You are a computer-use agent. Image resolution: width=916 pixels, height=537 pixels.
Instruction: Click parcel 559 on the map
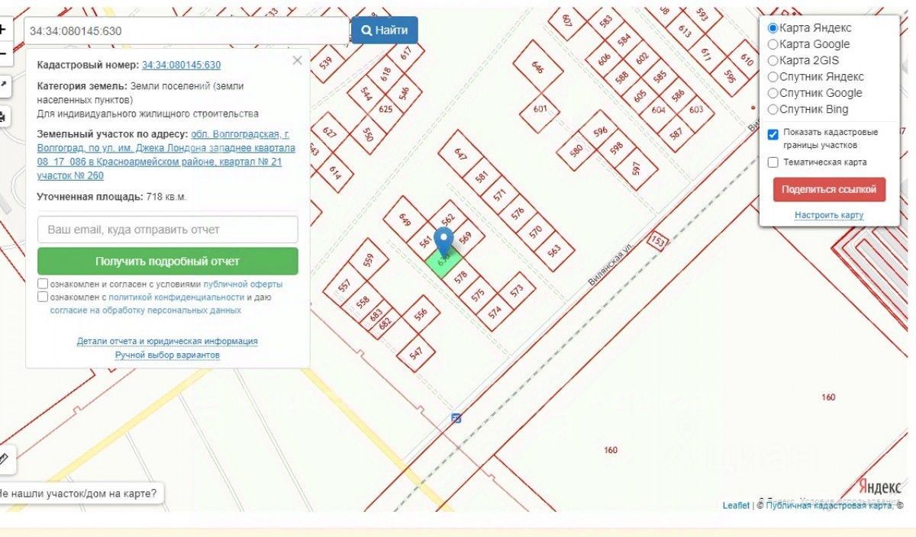pos(369,260)
